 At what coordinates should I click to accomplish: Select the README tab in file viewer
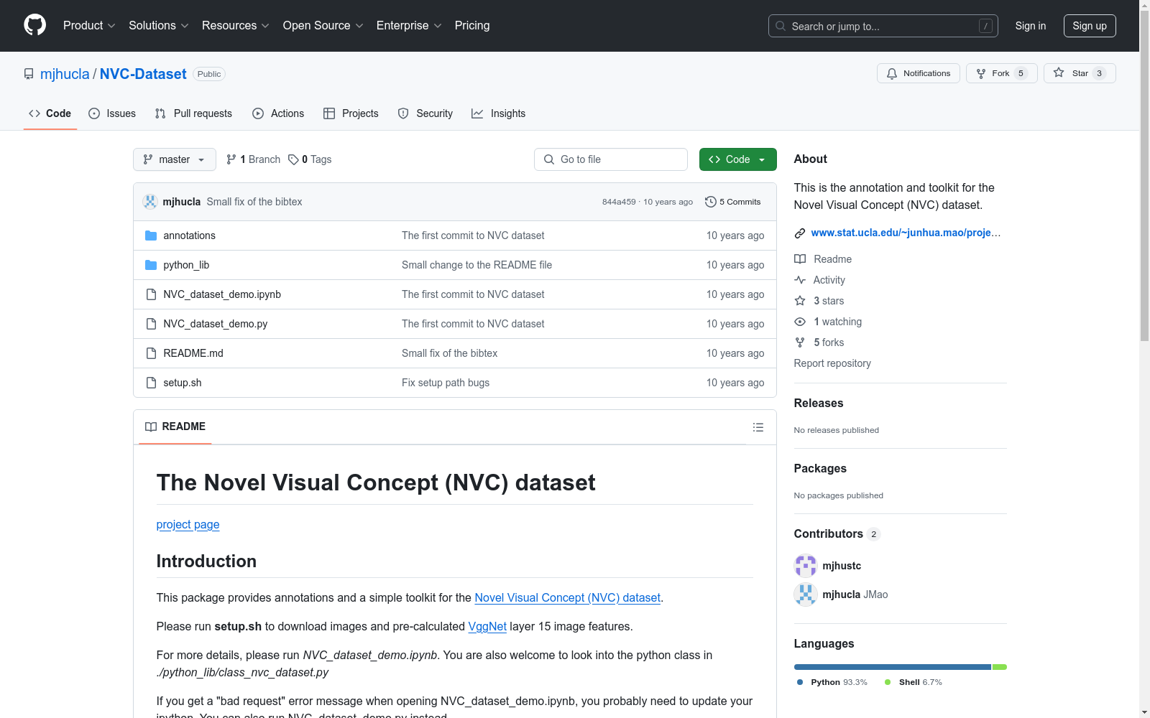coord(175,426)
